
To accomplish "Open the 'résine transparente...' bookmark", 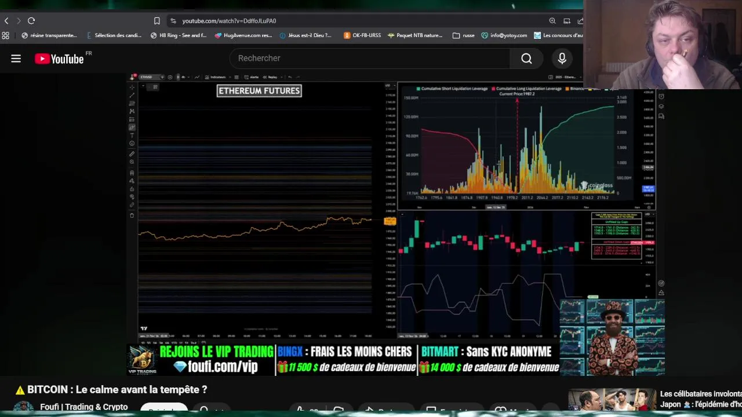I will 49,35.
